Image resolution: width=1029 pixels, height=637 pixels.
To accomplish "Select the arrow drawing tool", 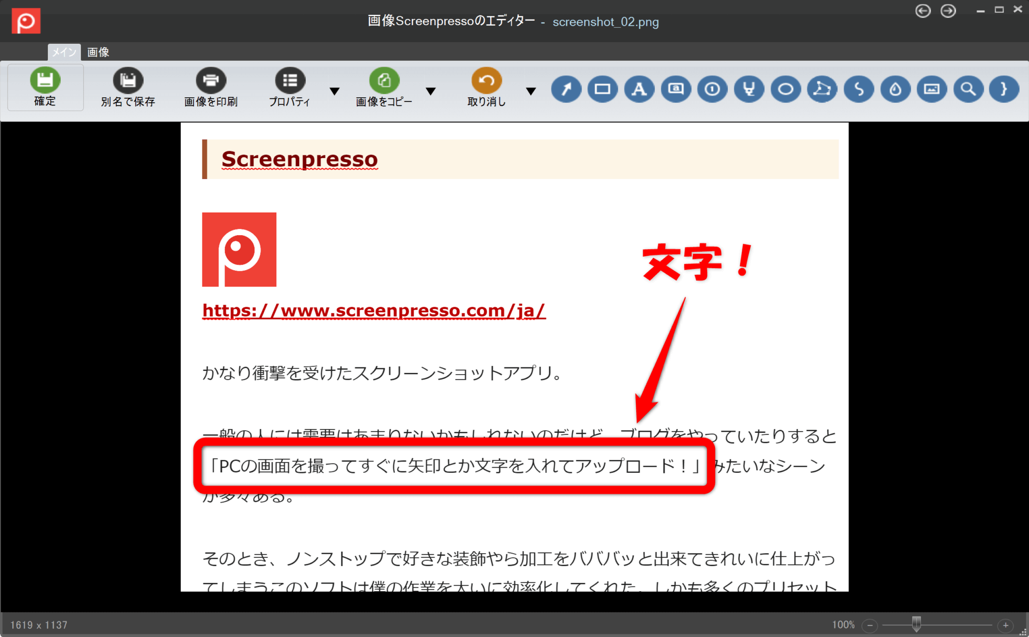I will 566,89.
